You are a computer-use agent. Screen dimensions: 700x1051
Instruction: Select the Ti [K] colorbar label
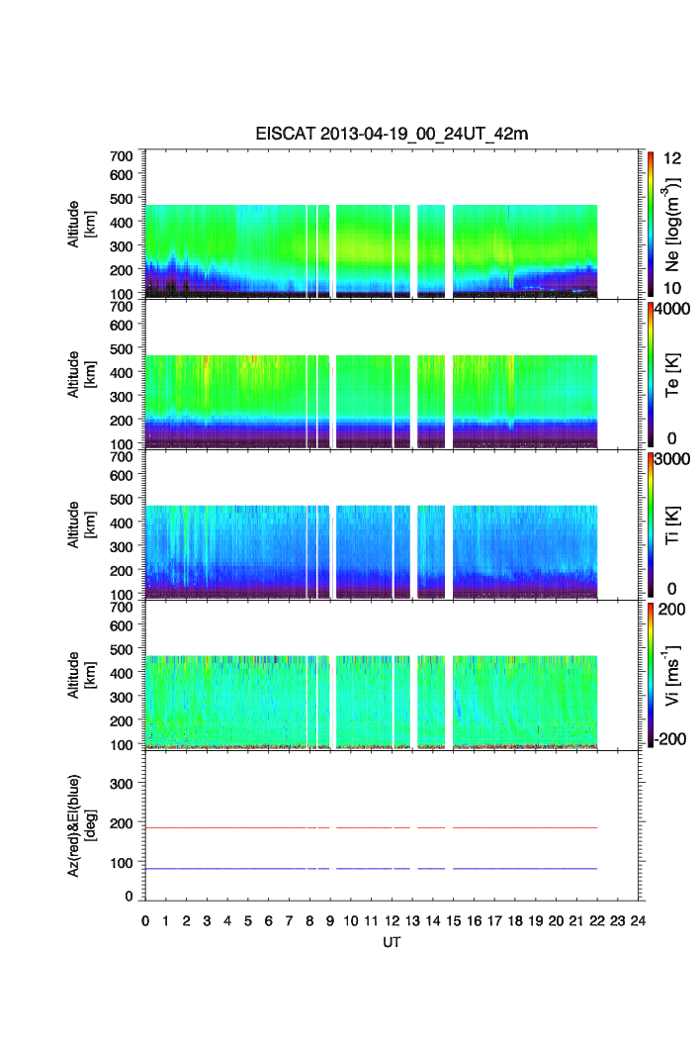click(672, 525)
